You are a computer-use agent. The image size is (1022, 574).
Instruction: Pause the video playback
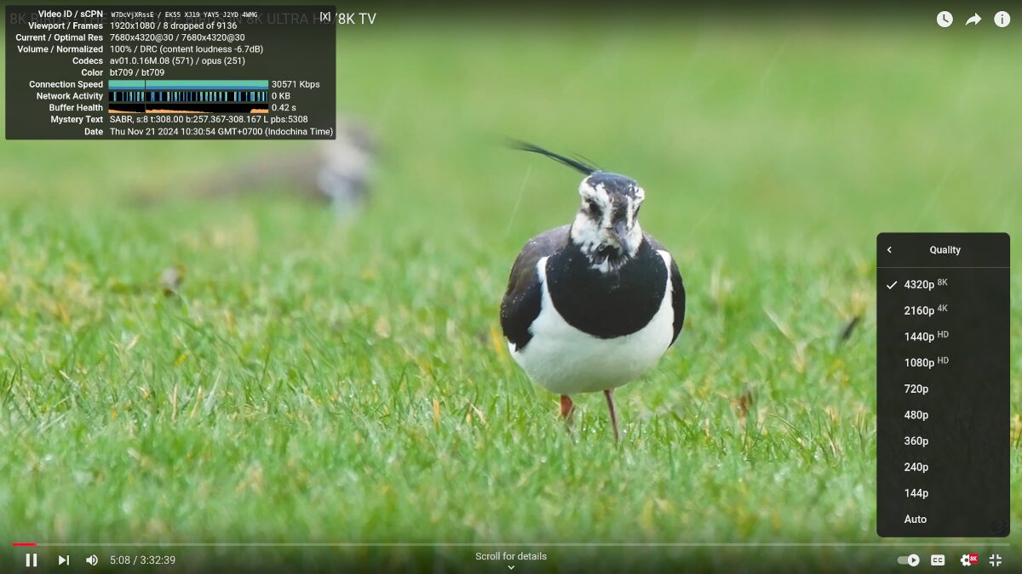point(32,560)
